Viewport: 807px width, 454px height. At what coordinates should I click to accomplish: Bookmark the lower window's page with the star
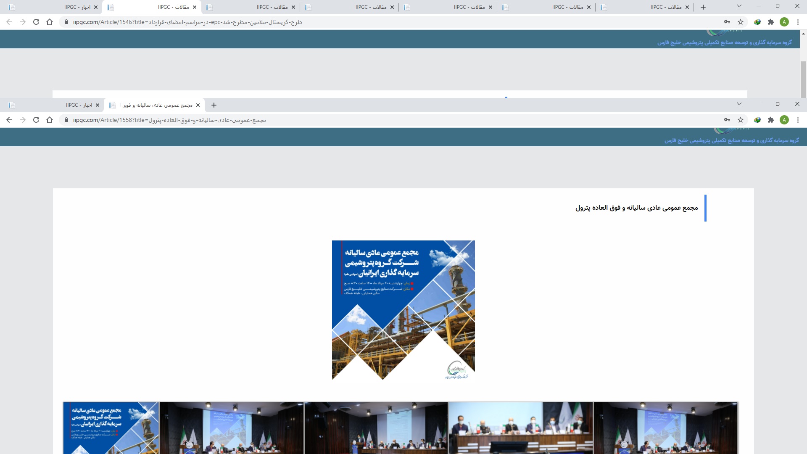[741, 120]
